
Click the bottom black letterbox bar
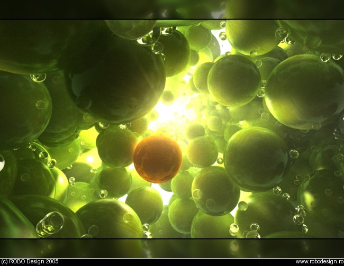[172, 248]
